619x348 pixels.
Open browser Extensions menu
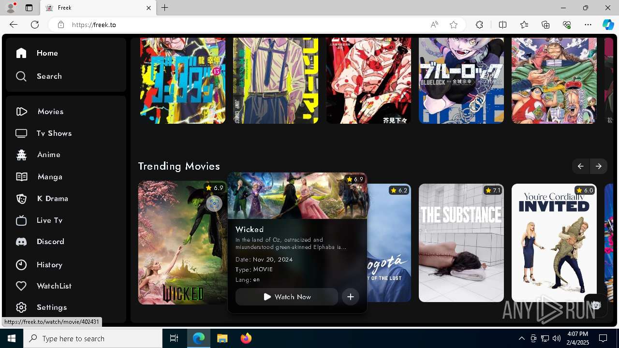479,25
